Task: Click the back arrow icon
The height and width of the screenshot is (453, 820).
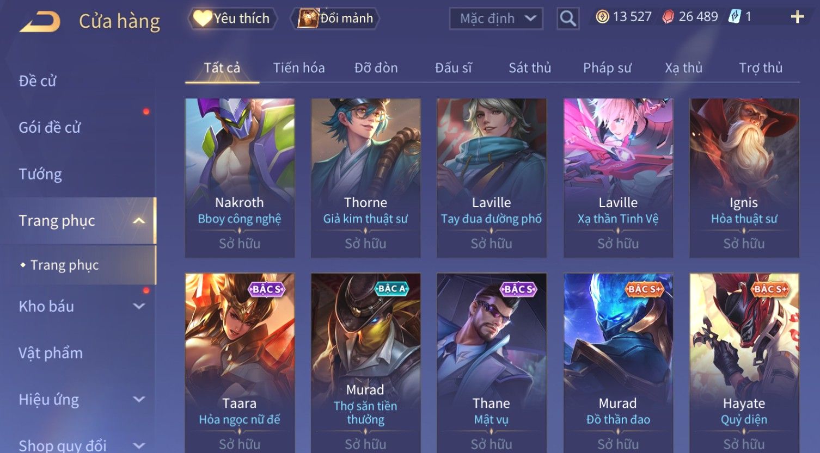Action: point(40,21)
